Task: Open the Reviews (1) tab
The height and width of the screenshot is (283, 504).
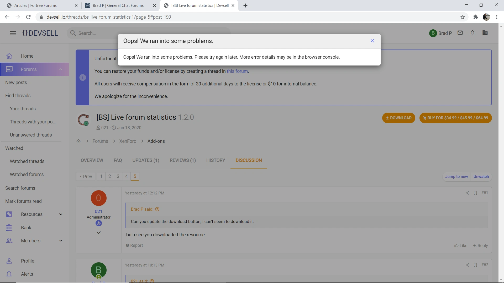Action: coord(183,160)
